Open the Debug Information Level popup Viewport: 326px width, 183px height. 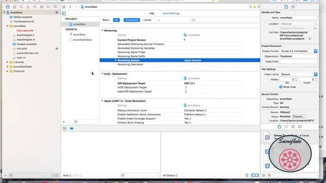(195, 110)
